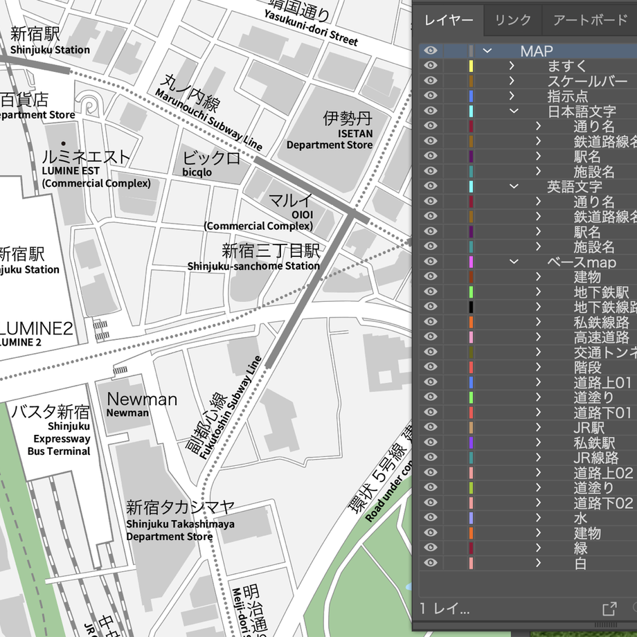The height and width of the screenshot is (637, 637).
Task: Click the '1 レイ...' layer count text
Action: [x=445, y=609]
